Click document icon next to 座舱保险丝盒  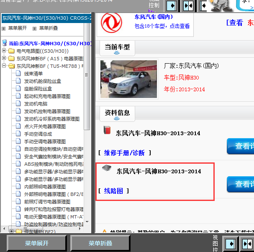coord(18,88)
